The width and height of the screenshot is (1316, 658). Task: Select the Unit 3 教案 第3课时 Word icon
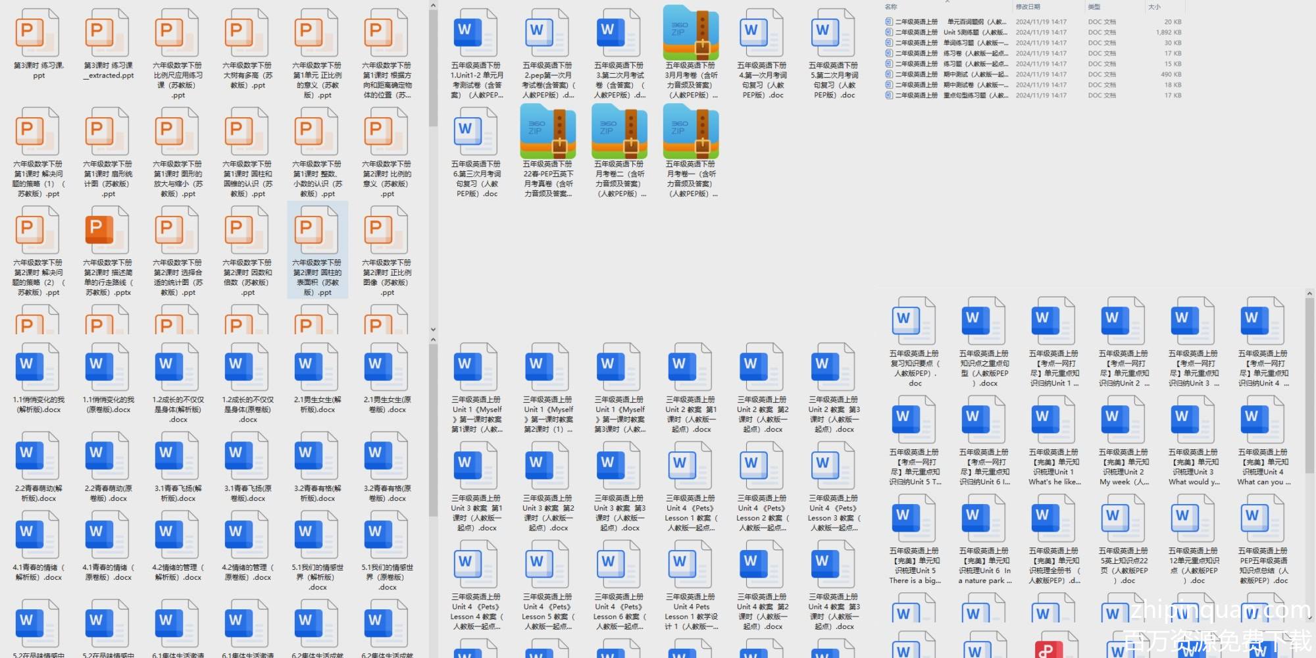[619, 465]
